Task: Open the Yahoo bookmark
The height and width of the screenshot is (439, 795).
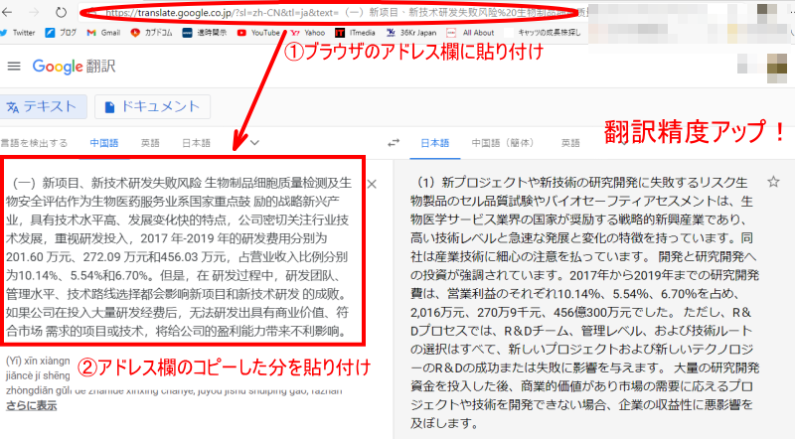Action: coord(308,33)
